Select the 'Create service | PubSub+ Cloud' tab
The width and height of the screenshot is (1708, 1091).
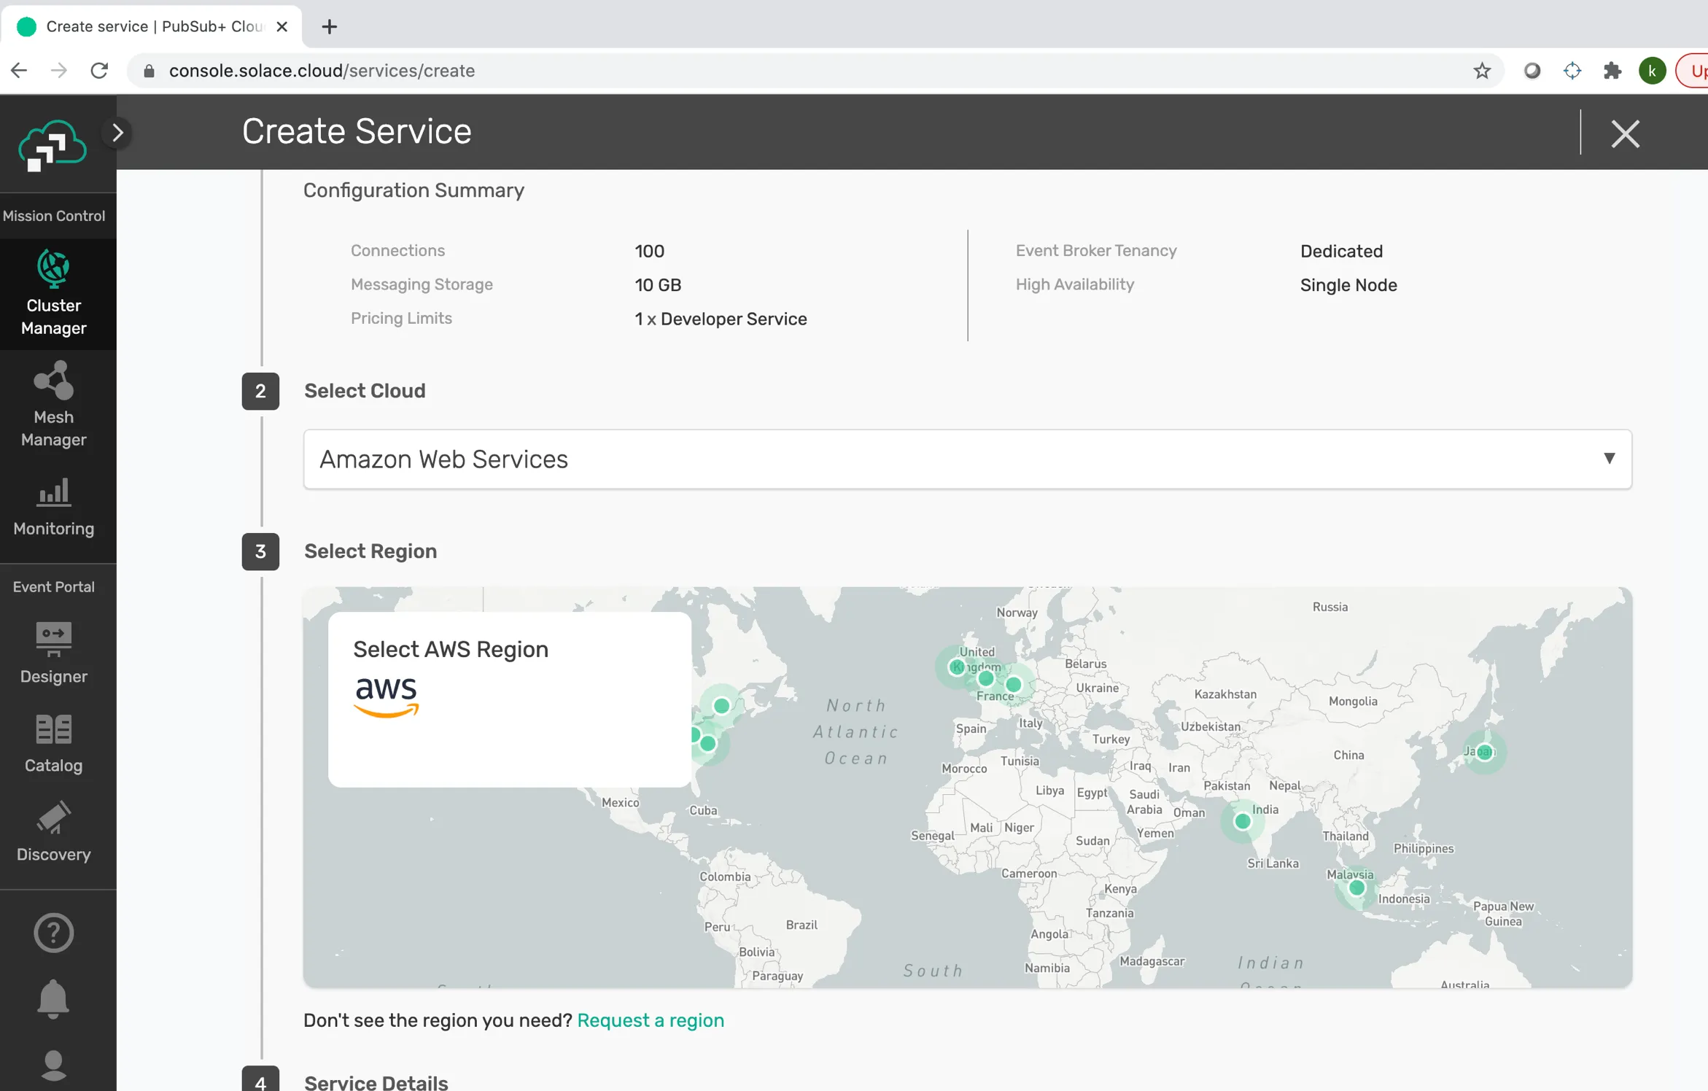pyautogui.click(x=152, y=27)
